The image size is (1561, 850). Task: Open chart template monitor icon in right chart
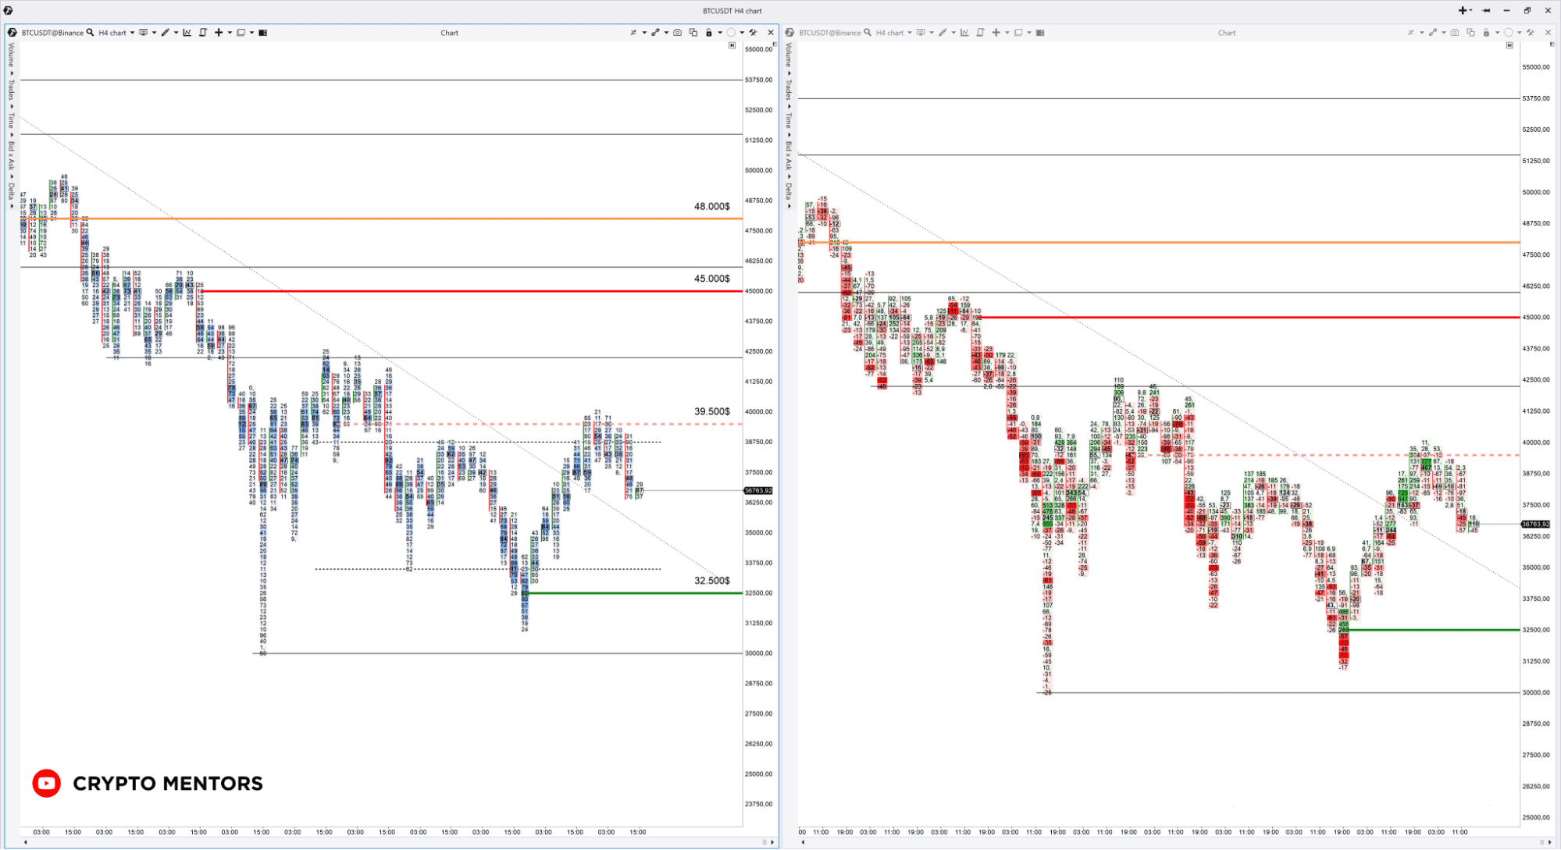point(921,33)
